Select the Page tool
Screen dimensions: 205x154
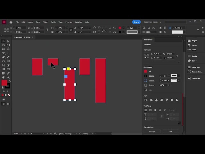click(x=4, y=45)
